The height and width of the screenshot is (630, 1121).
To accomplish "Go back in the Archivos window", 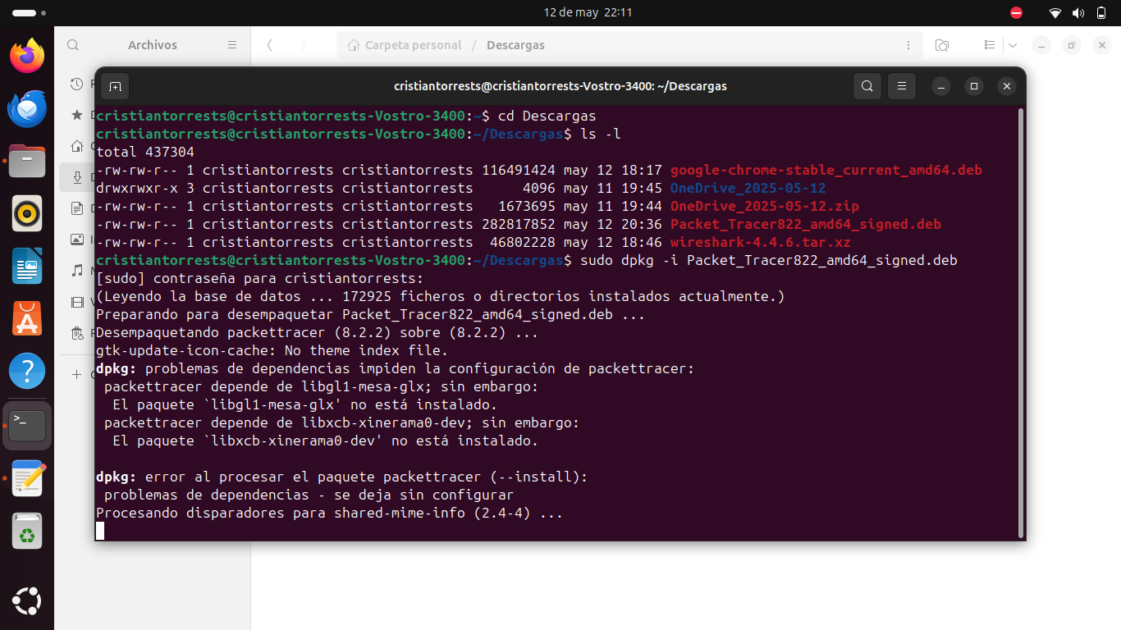I will (270, 45).
